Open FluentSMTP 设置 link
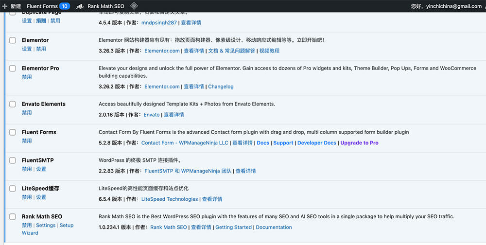Viewport: 486px width, 245px height. tap(41, 169)
